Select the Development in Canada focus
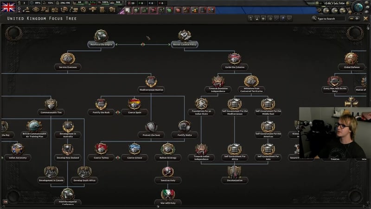Image resolution: width=371 pixels, height=209 pixels. pos(51,175)
